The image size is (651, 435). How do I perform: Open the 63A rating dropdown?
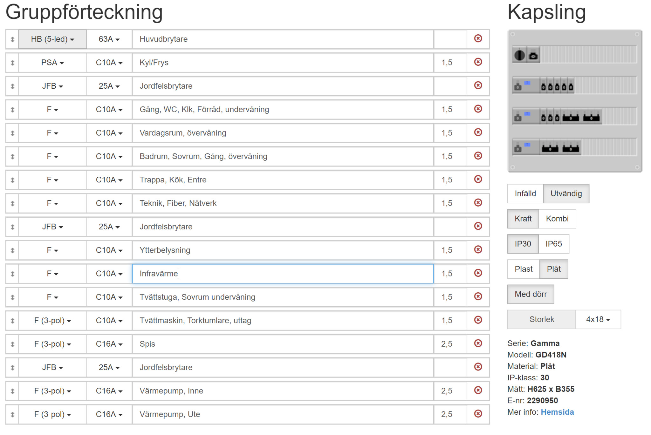coord(109,39)
